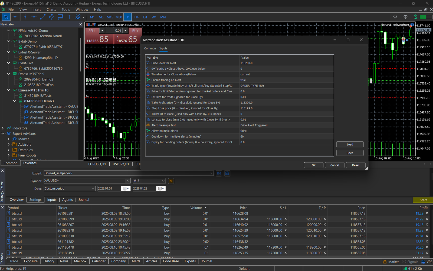The height and width of the screenshot is (271, 433).
Task: Remove stop loss on order 261085599
Action: [x=286, y=219]
